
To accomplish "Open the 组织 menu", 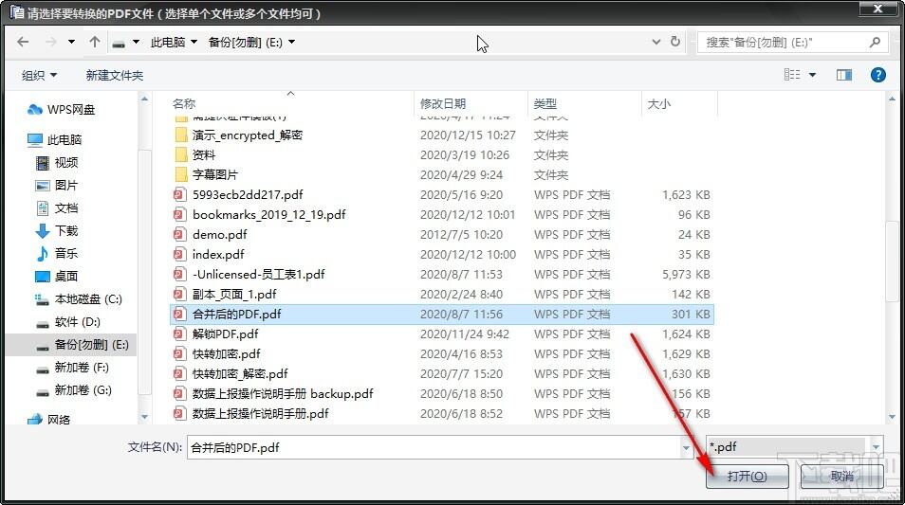I will click(x=39, y=76).
